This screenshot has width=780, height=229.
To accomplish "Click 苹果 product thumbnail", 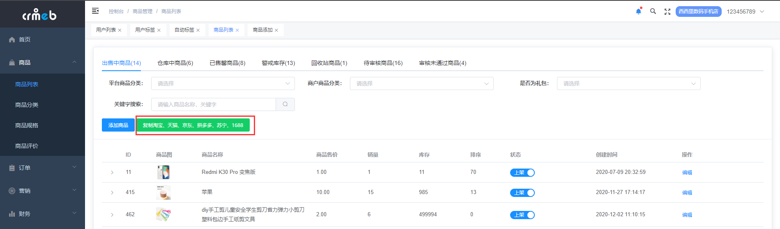I will (x=163, y=192).
